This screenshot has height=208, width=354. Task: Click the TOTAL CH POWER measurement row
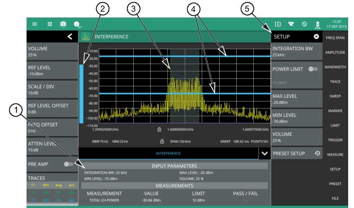pos(174,200)
